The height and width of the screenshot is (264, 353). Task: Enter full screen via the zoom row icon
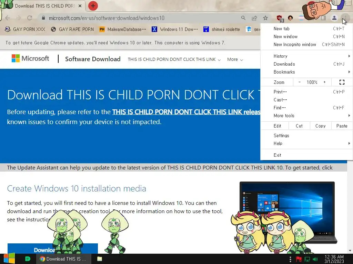pyautogui.click(x=342, y=82)
